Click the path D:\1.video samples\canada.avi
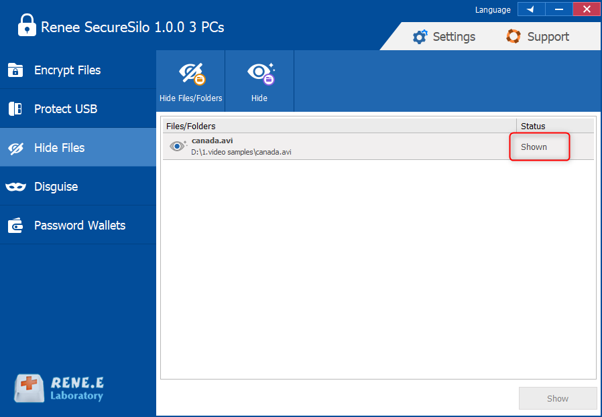The width and height of the screenshot is (602, 417). pos(241,152)
